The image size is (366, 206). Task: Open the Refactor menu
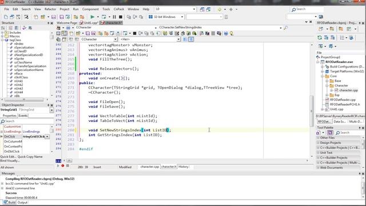pyautogui.click(x=50, y=9)
